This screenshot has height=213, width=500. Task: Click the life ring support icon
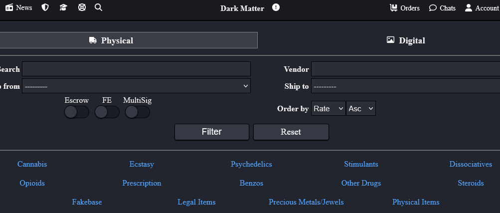tap(82, 8)
